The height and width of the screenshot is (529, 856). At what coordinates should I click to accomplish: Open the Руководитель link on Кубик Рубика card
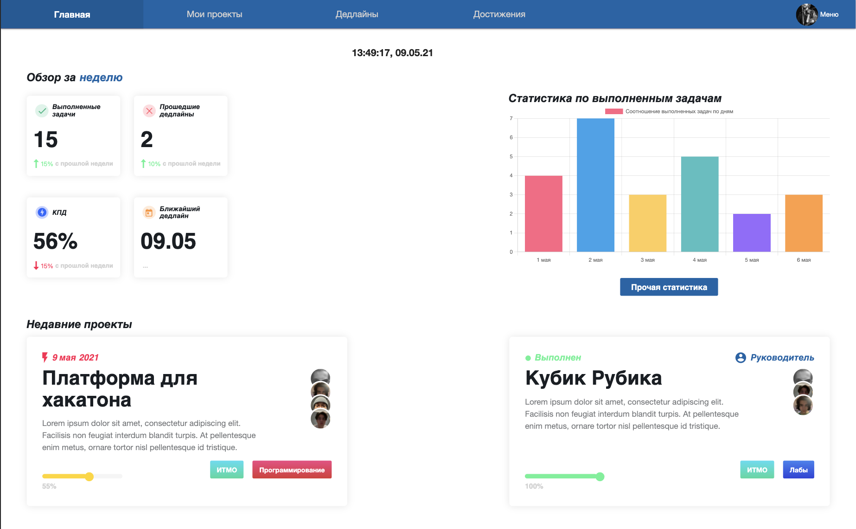pyautogui.click(x=782, y=357)
